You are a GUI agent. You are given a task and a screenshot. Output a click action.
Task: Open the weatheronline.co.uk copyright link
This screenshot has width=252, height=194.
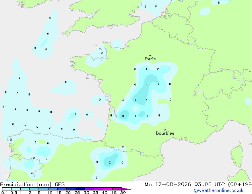coord(219,190)
